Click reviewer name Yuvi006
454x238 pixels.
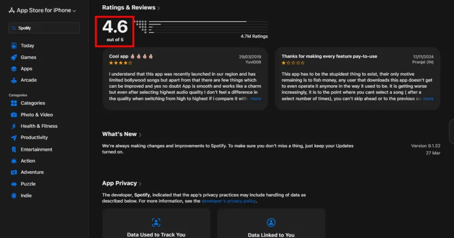click(253, 62)
